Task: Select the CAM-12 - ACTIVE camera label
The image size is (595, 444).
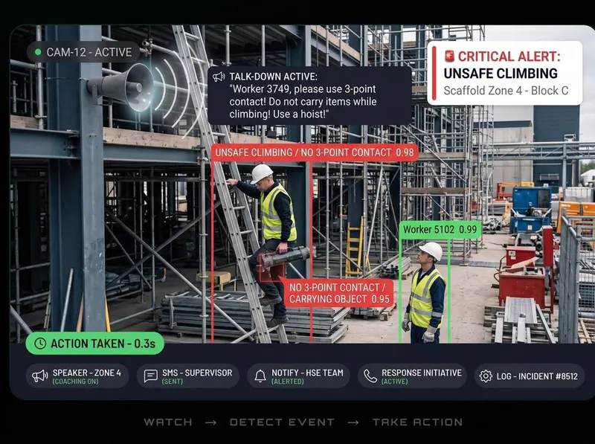Action: [83, 52]
